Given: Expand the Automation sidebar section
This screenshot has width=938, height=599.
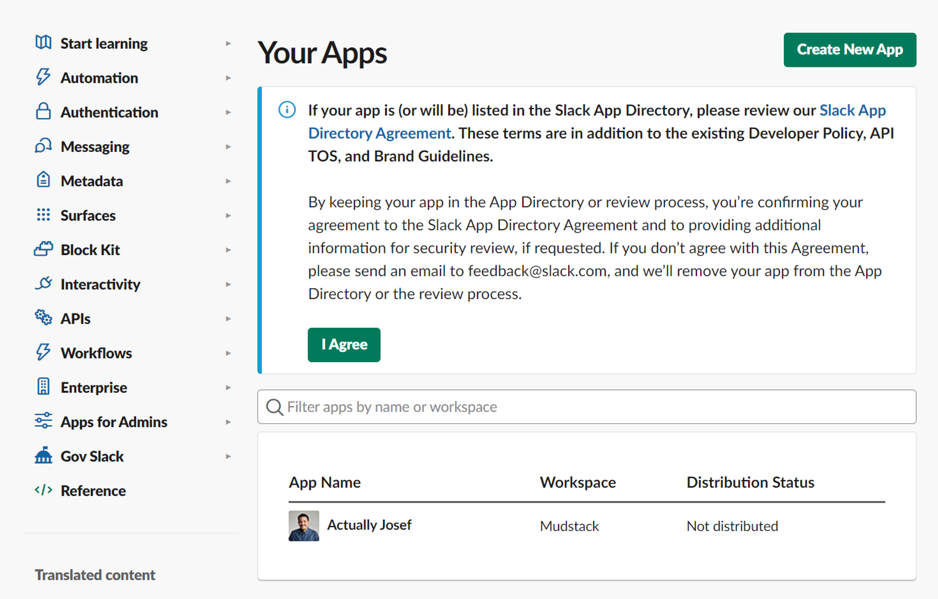Looking at the screenshot, I should point(229,77).
